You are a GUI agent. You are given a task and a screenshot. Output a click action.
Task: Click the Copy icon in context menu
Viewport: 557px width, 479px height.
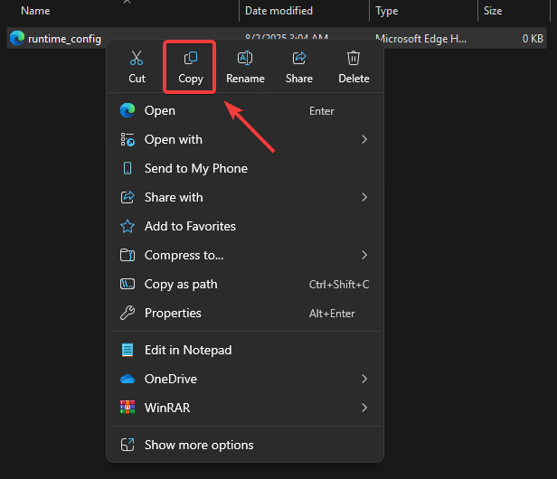(x=191, y=59)
